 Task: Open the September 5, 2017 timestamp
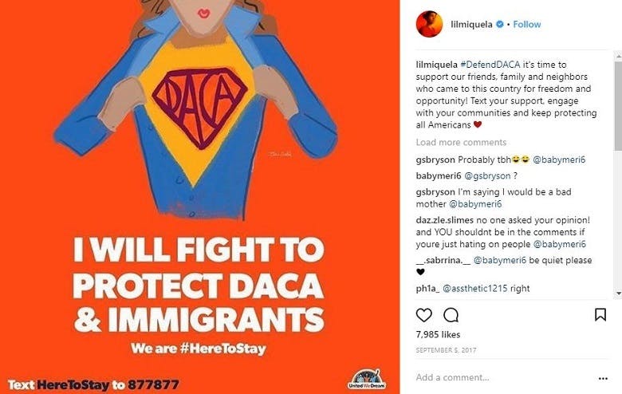coord(446,350)
